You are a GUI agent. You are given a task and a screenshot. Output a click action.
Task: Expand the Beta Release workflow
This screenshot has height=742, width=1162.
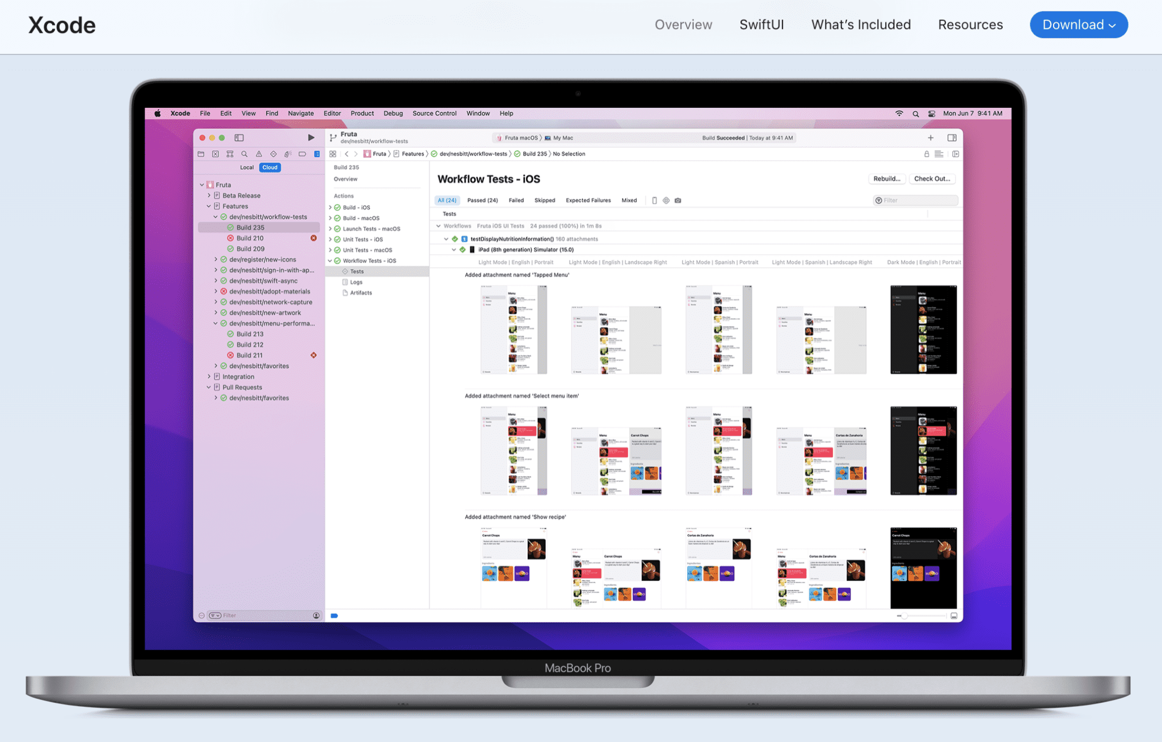click(x=209, y=195)
